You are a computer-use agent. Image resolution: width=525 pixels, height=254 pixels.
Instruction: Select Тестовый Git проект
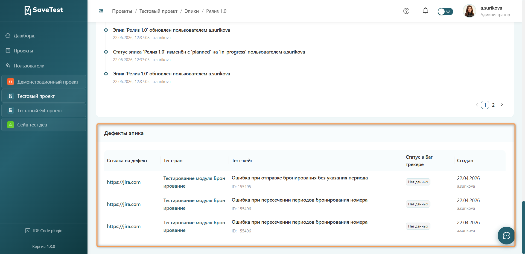click(44, 110)
